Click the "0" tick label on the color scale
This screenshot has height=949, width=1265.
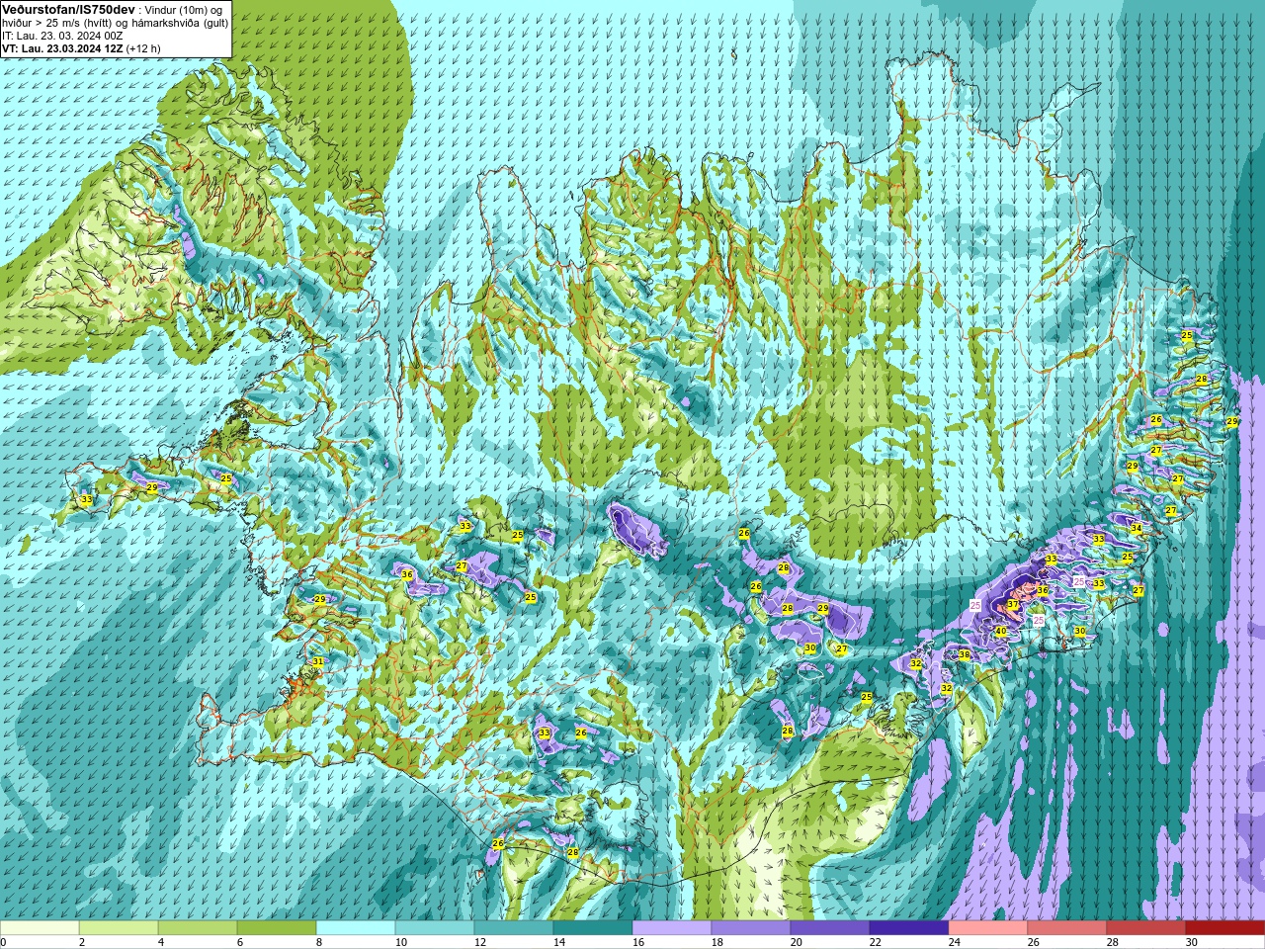pos(4,942)
